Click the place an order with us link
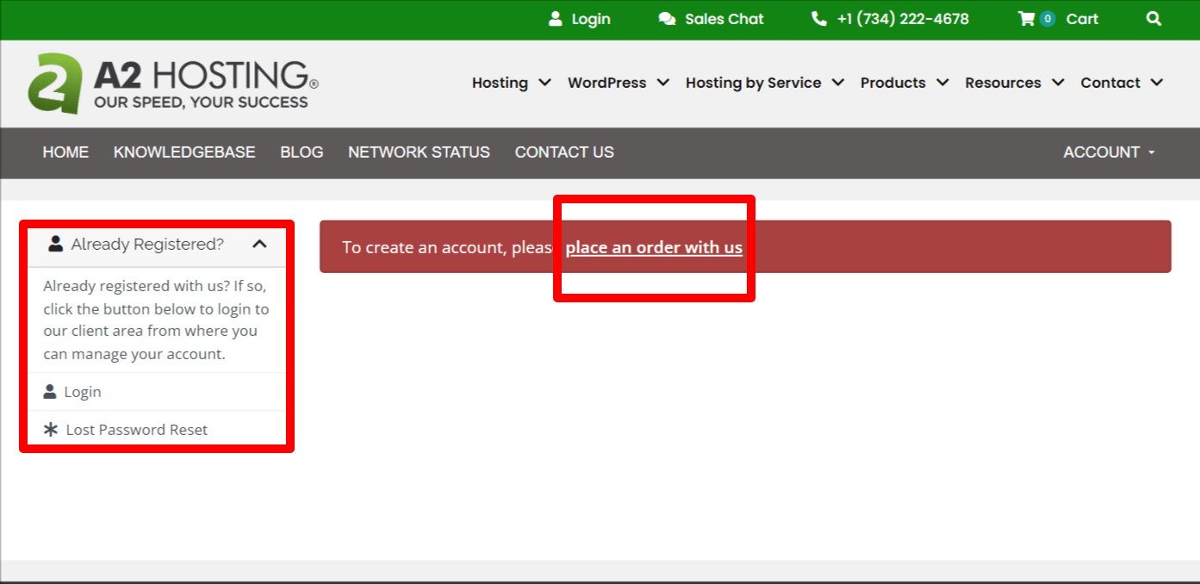Viewport: 1200px width, 584px height. click(x=654, y=247)
